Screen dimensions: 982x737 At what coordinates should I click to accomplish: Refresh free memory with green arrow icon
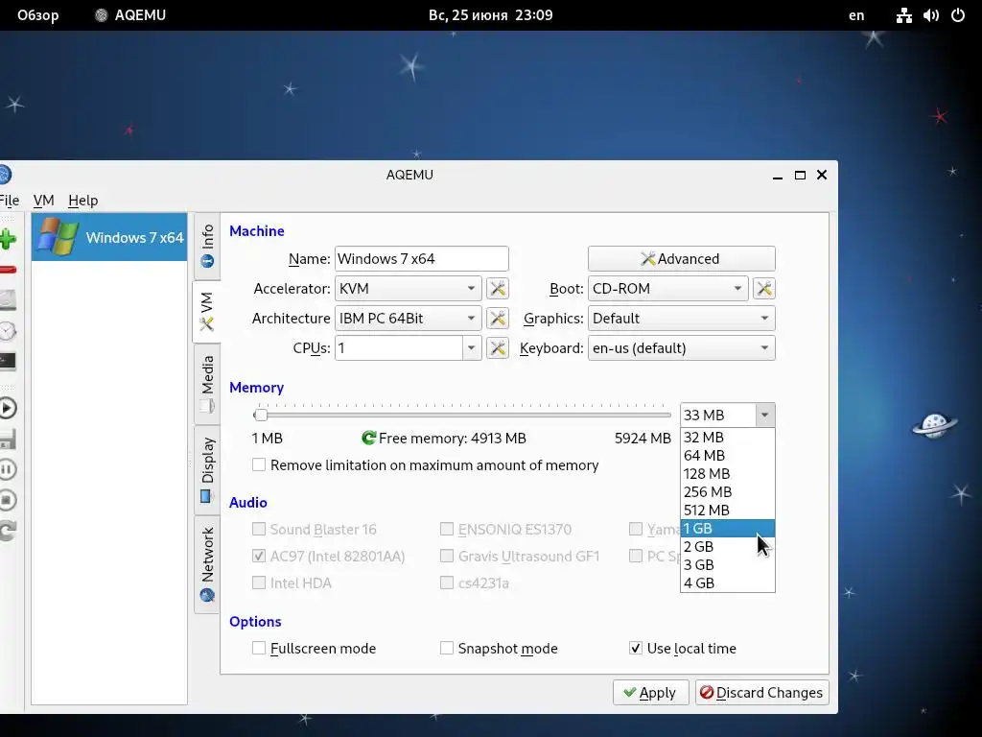tap(369, 438)
